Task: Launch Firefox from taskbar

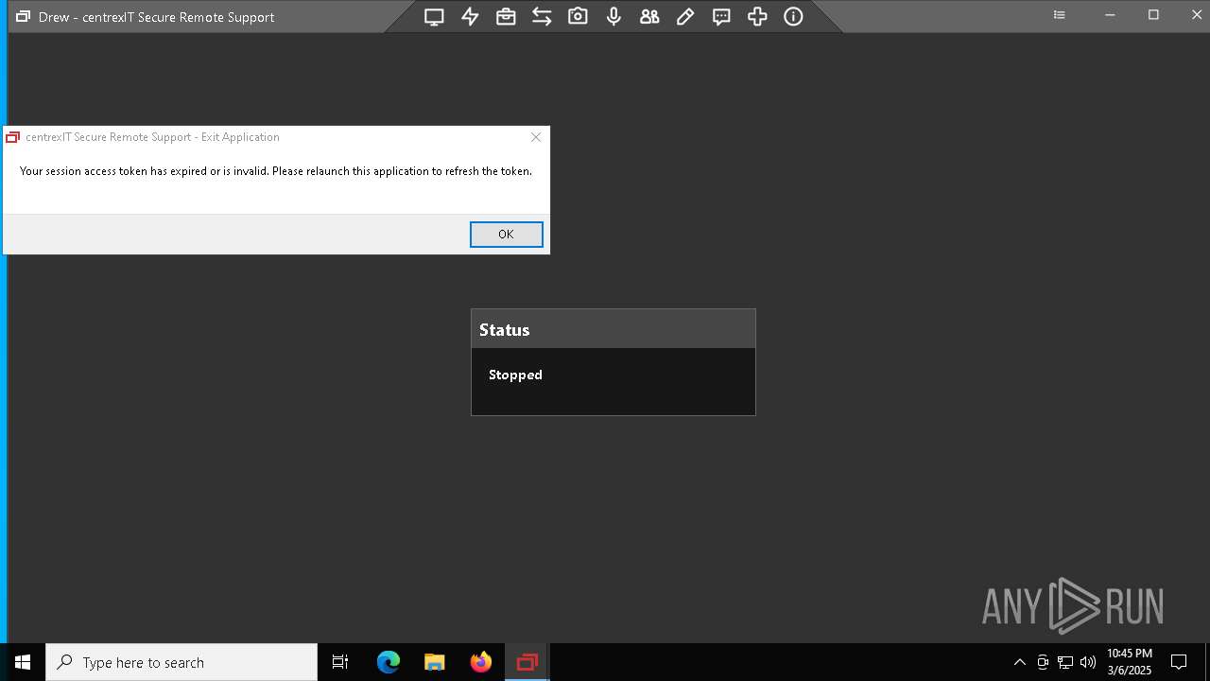Action: pos(481,662)
